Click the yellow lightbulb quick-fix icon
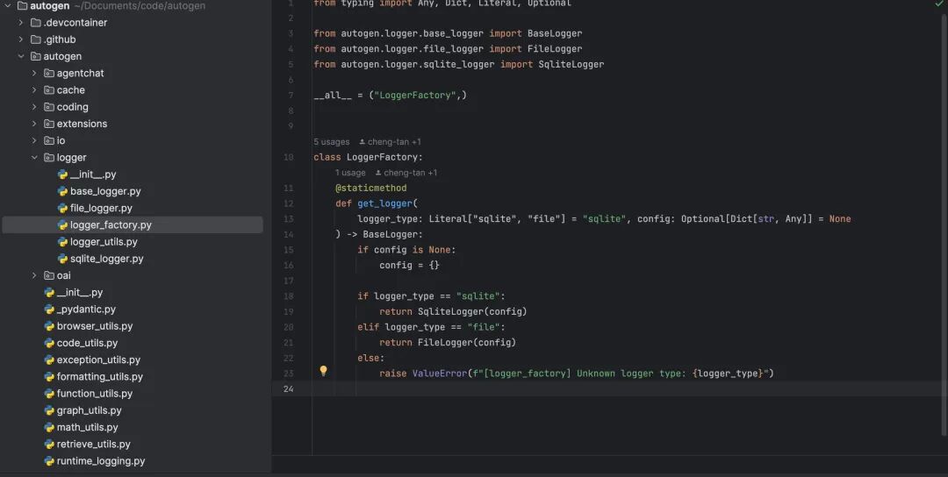Image resolution: width=948 pixels, height=477 pixels. pos(323,371)
